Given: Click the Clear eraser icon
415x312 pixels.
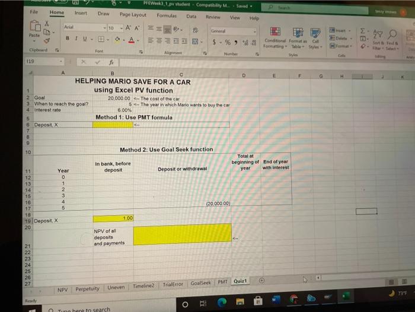Looking at the screenshot, I should point(363,46).
